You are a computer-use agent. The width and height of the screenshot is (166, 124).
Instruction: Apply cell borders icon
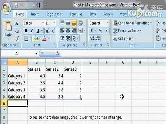(26, 38)
